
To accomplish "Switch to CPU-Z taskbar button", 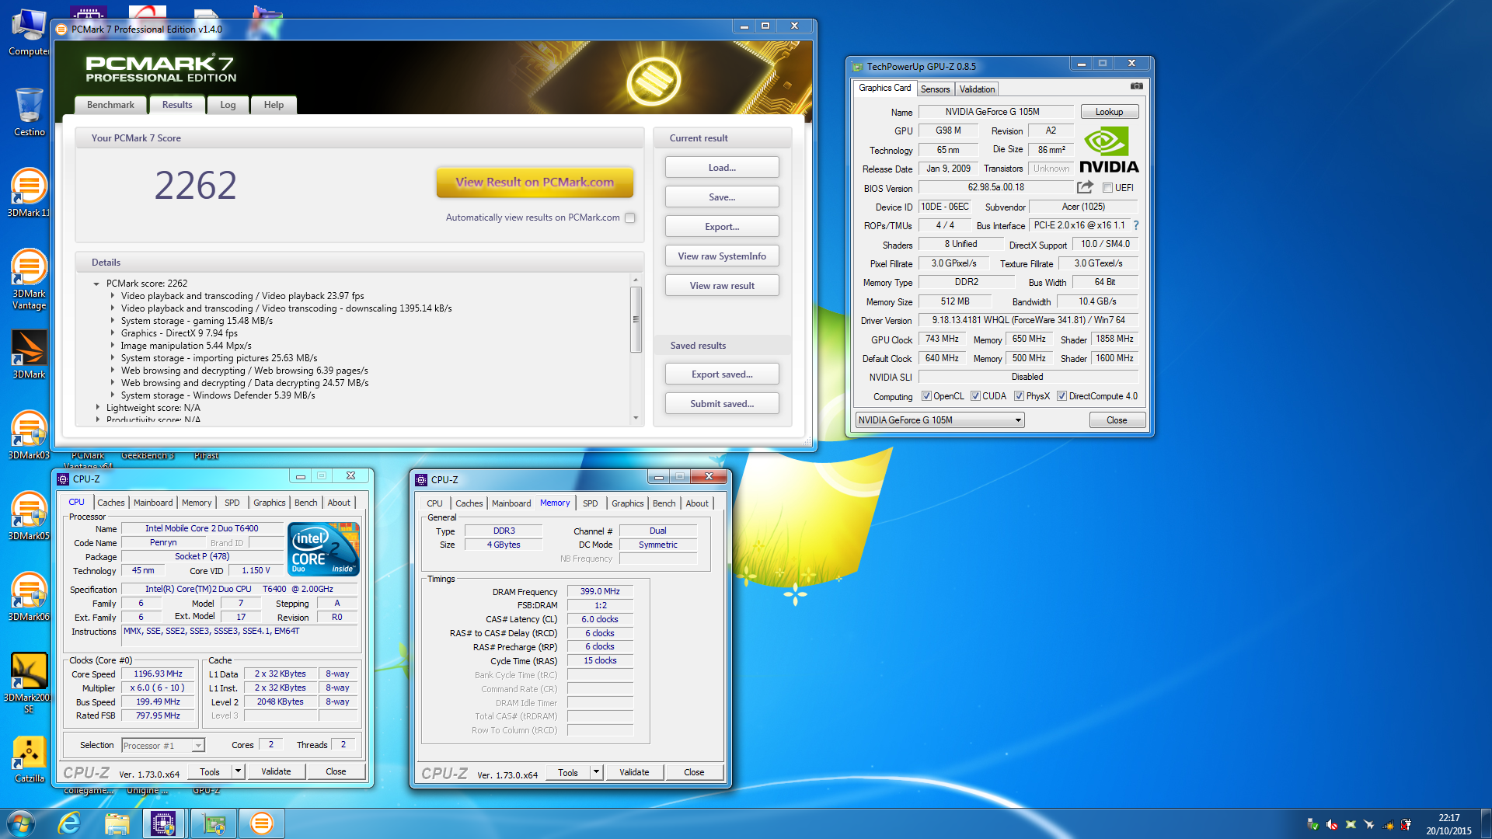I will click(163, 823).
